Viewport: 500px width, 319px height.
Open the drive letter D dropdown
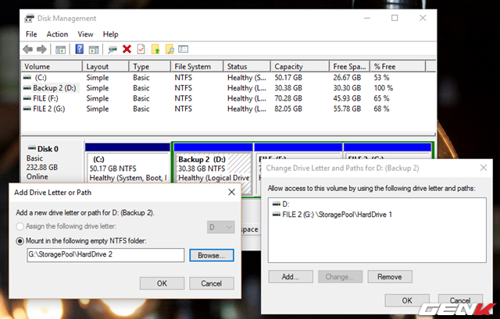220,227
